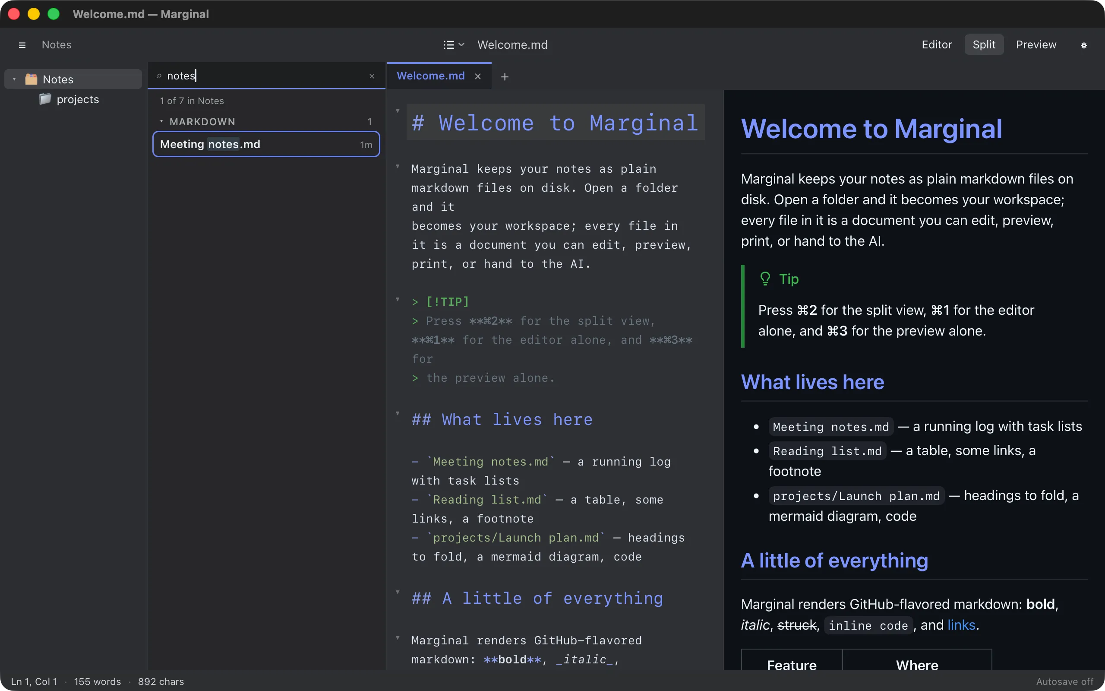This screenshot has width=1105, height=691.
Task: Click the 'What lives here' preview heading
Action: click(813, 382)
